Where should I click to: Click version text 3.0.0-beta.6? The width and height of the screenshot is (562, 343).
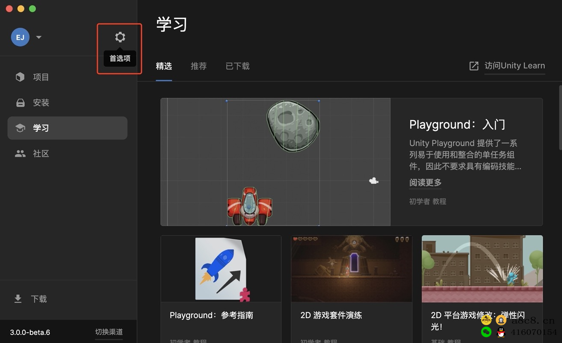(x=30, y=332)
